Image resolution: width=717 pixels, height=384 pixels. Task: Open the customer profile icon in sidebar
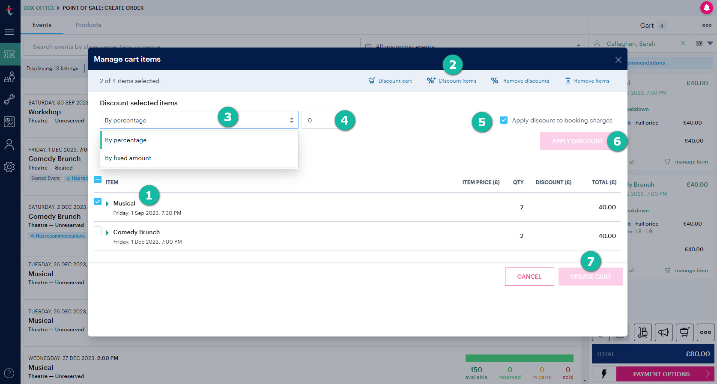click(9, 145)
